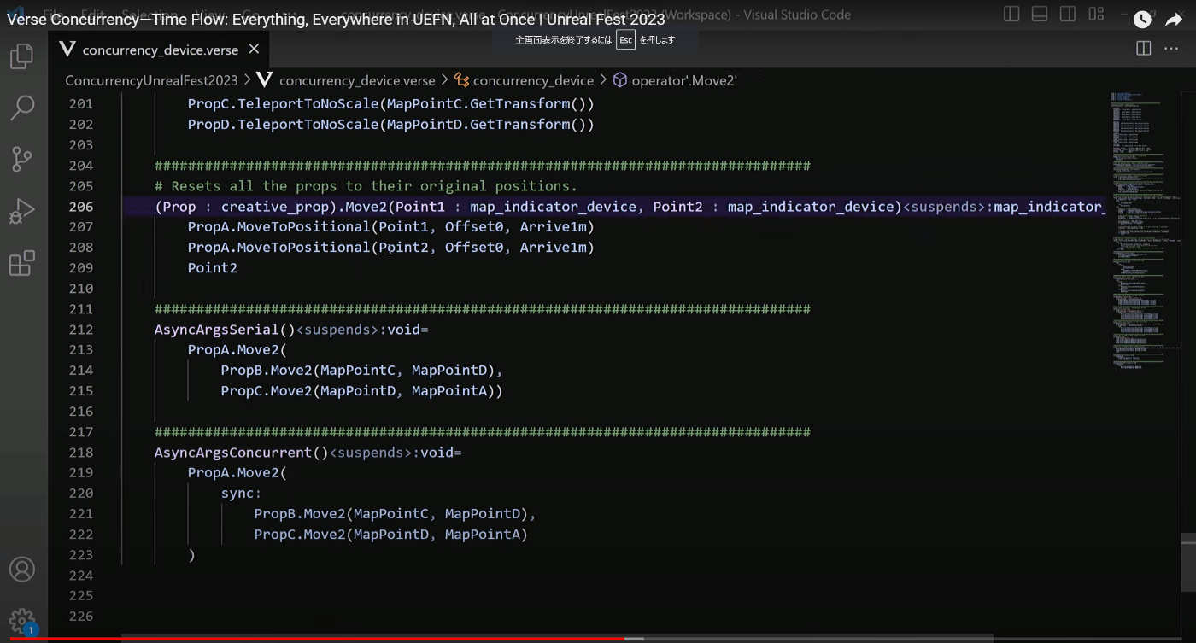Open the Accounts menu icon
The image size is (1196, 643).
pyautogui.click(x=21, y=570)
